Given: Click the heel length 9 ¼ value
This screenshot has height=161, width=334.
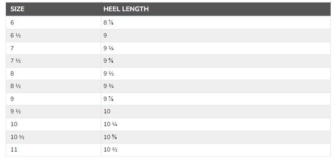Looking at the screenshot, I should click(x=109, y=48).
